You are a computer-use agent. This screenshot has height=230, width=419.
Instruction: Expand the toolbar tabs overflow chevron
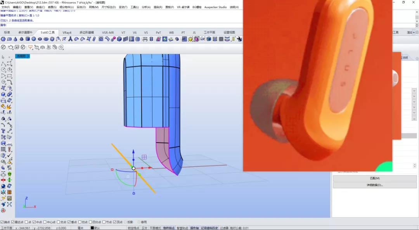coord(414,32)
